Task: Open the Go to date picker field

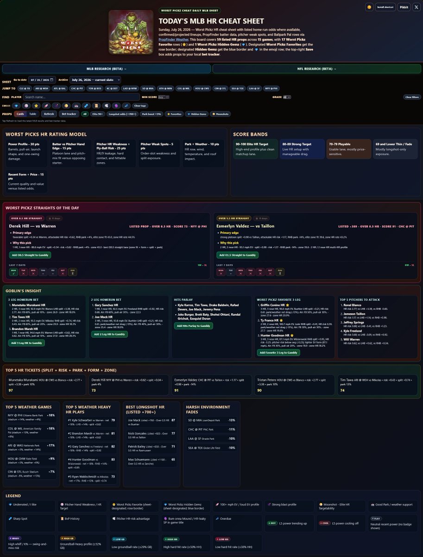Action: 43,80
